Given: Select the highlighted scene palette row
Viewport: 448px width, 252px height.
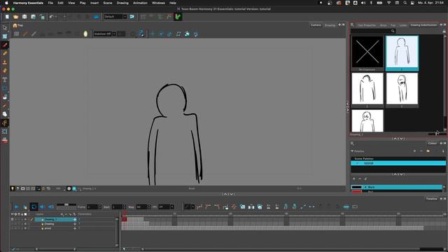Looking at the screenshot, I should point(398,163).
